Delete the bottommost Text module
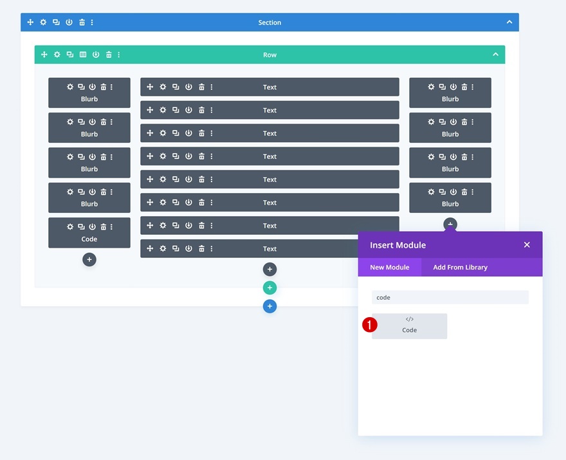 pos(202,249)
